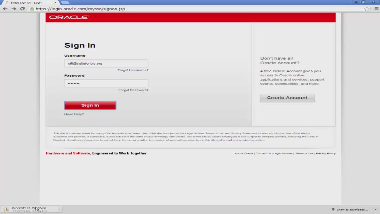
Task: Click the Sign In heading text
Action: point(80,45)
